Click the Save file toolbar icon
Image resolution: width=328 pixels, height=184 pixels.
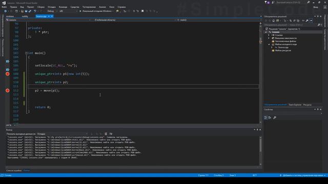point(26,11)
